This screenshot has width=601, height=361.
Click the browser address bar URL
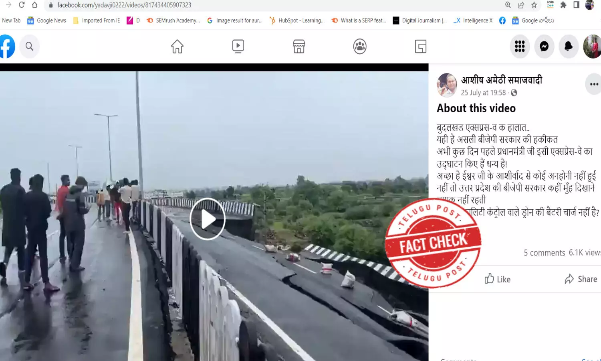[x=124, y=5]
